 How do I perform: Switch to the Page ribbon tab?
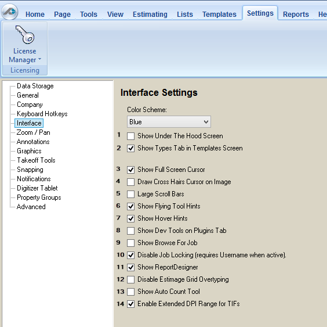(x=62, y=15)
